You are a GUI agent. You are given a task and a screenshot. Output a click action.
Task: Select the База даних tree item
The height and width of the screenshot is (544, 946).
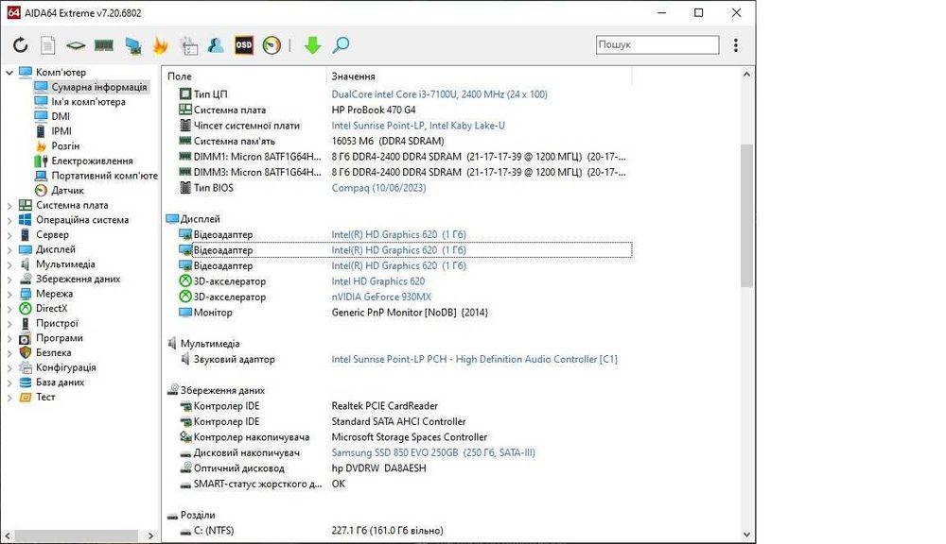pyautogui.click(x=60, y=382)
